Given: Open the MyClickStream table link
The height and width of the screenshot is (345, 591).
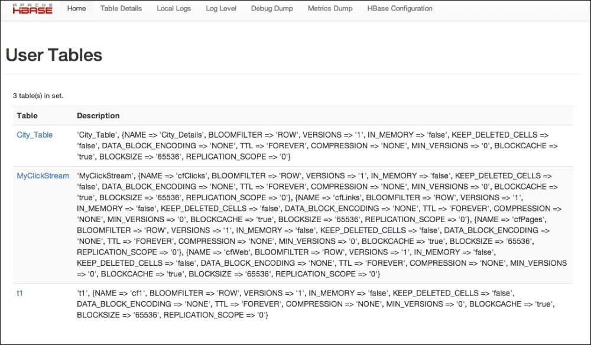Looking at the screenshot, I should click(x=43, y=176).
